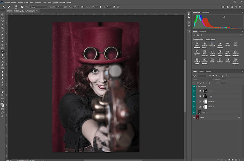244x161 pixels.
Task: Add a Mezclador de canales adjustment
Action: pyautogui.click(x=236, y=53)
